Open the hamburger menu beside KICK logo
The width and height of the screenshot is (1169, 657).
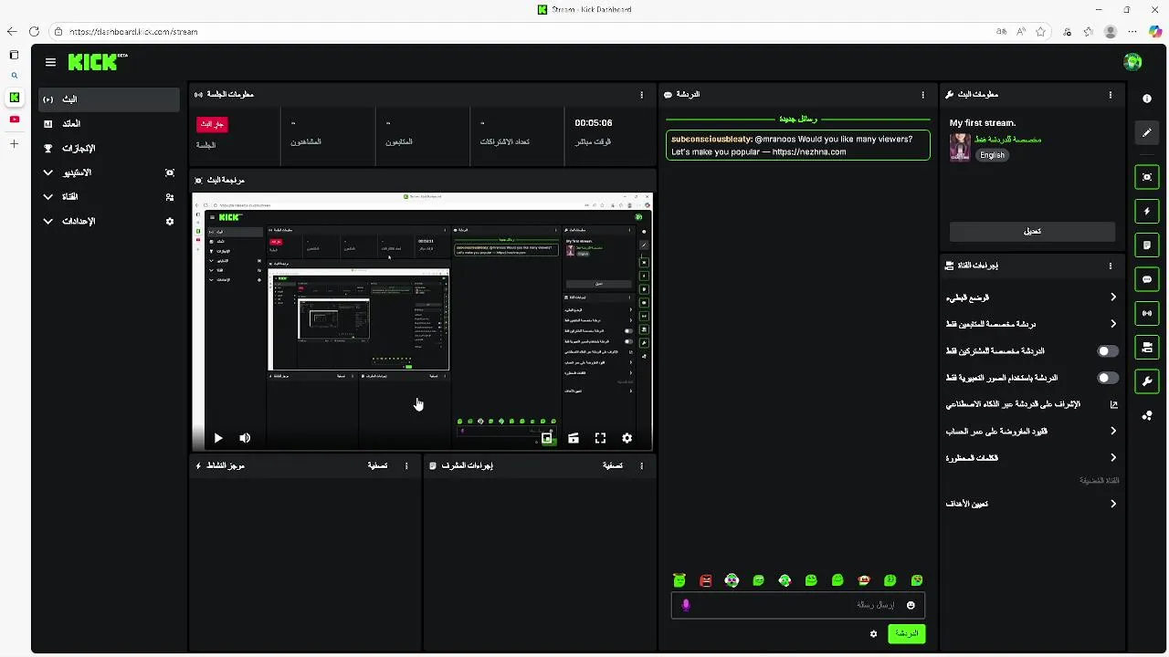pyautogui.click(x=50, y=62)
